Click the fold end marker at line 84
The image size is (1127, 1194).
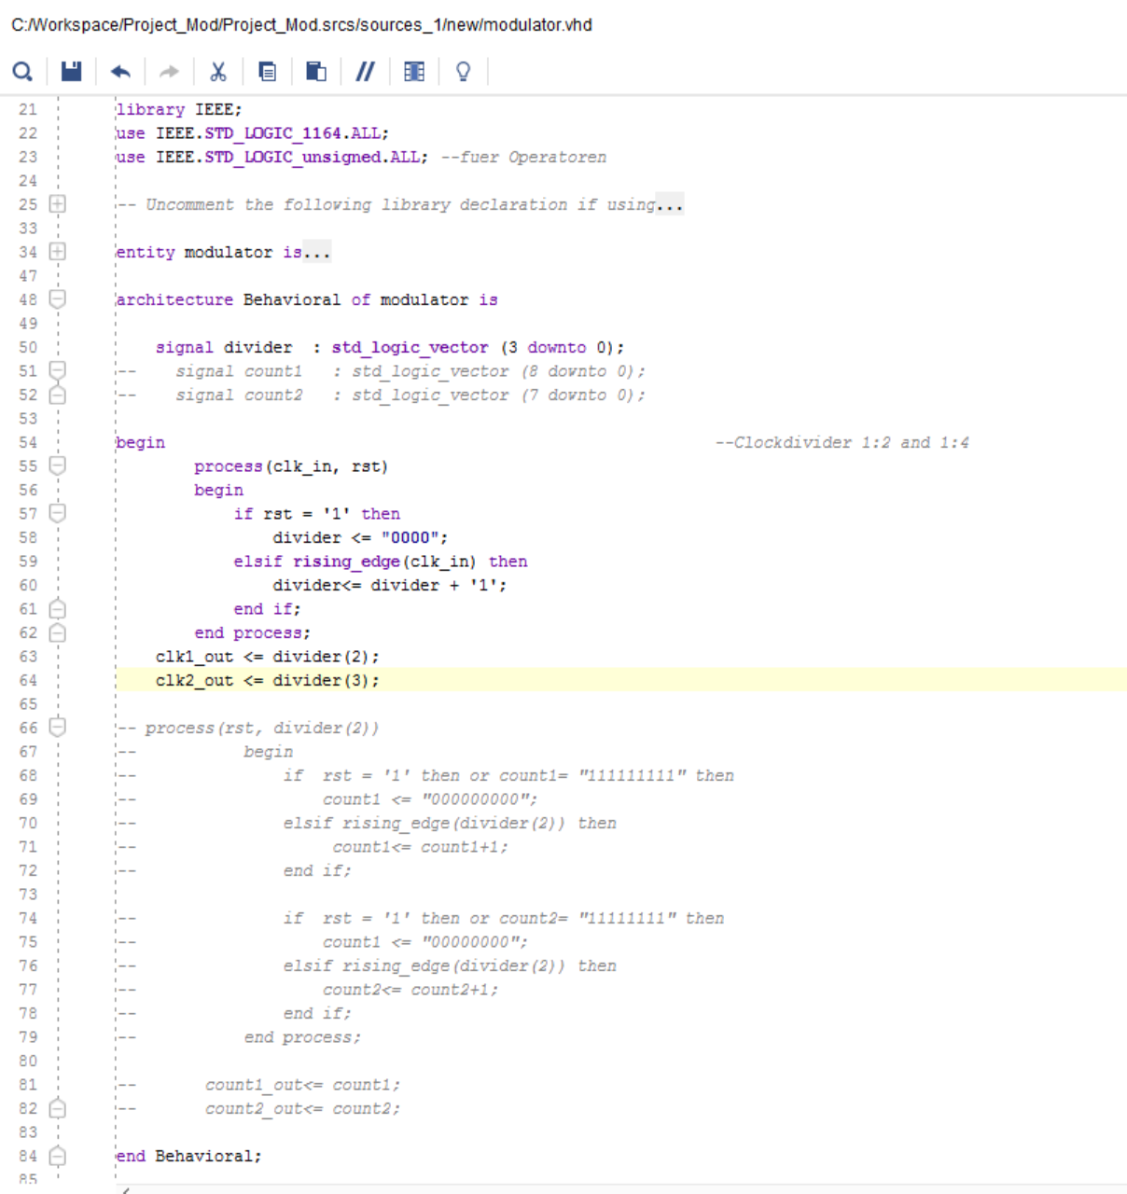57,1156
